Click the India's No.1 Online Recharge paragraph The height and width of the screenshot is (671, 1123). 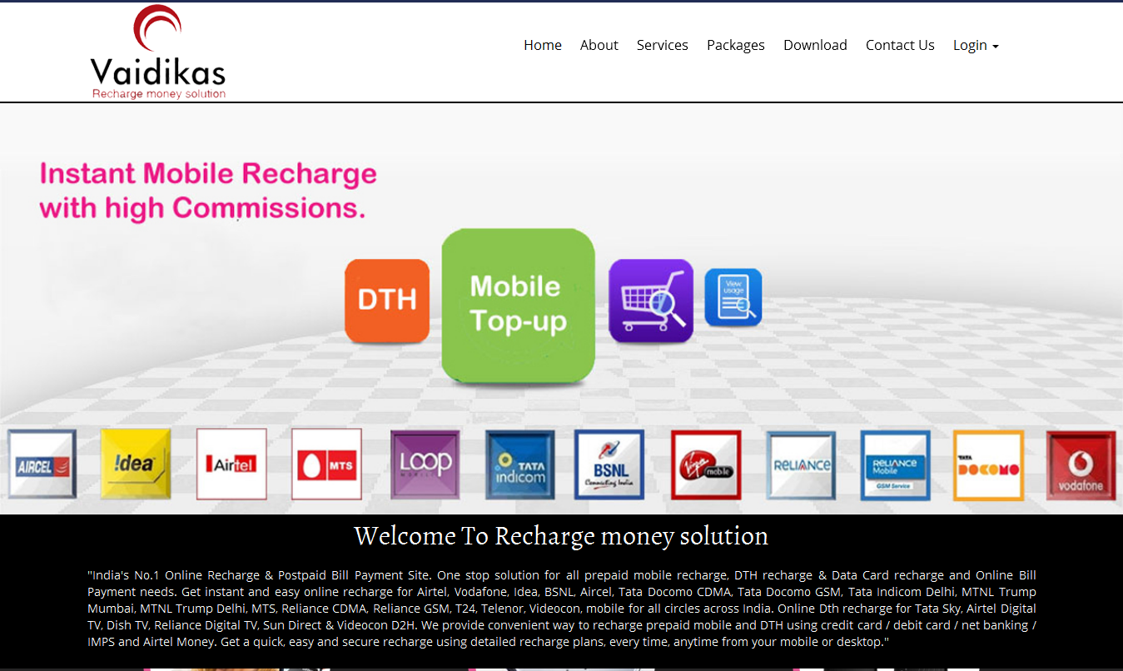[x=562, y=609]
